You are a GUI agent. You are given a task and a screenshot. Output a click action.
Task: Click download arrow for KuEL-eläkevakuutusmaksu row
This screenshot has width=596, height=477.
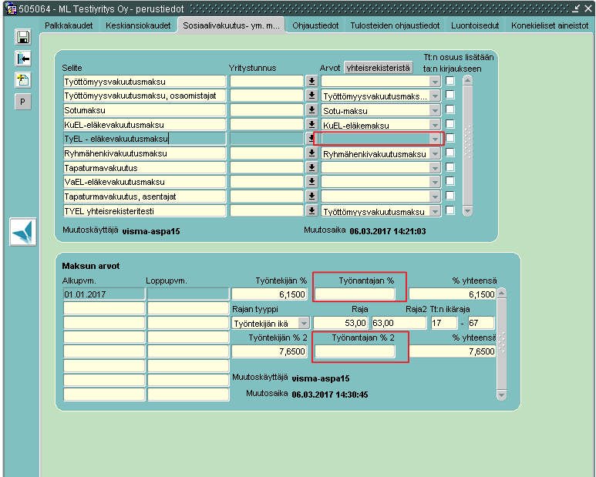311,124
